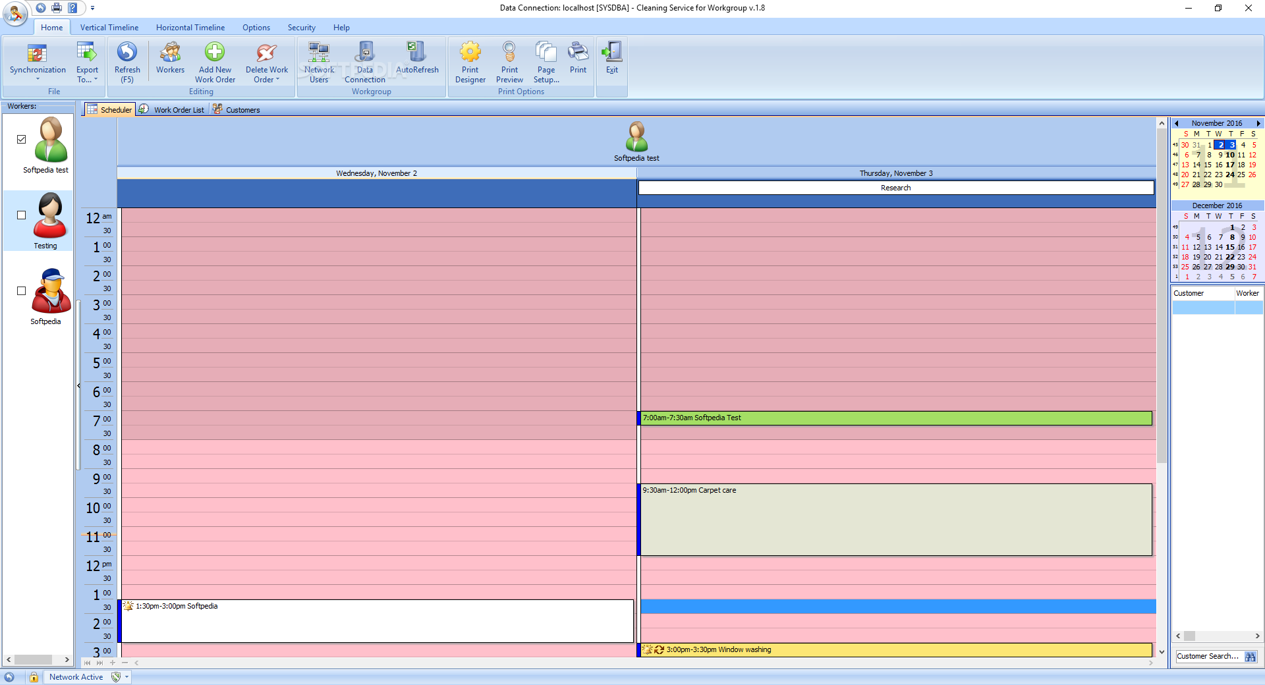Open Print Preview
This screenshot has height=685, width=1265.
(509, 62)
